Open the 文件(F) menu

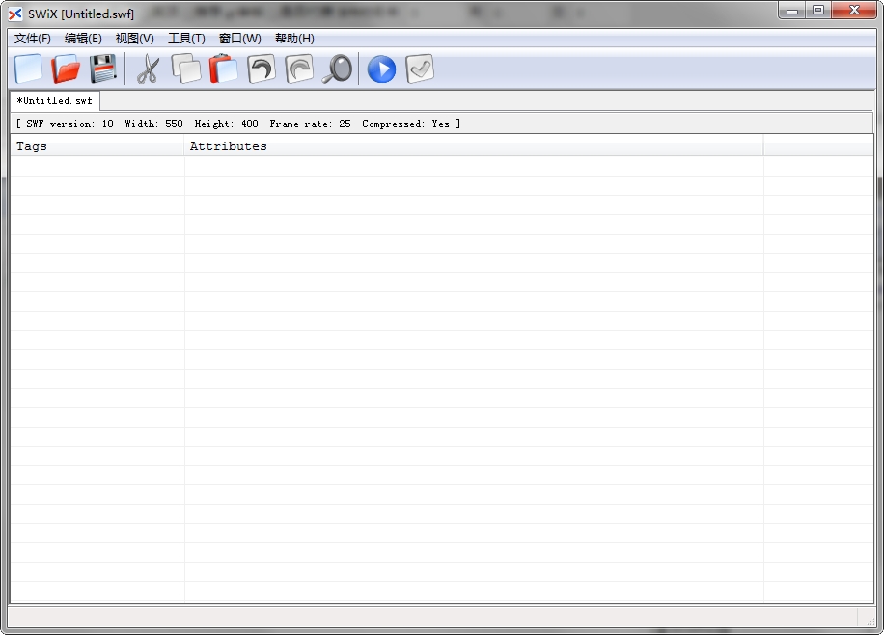pyautogui.click(x=33, y=39)
